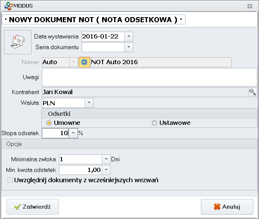Open Numer Auto dropdown arrow
The image size is (259, 219).
point(74,62)
